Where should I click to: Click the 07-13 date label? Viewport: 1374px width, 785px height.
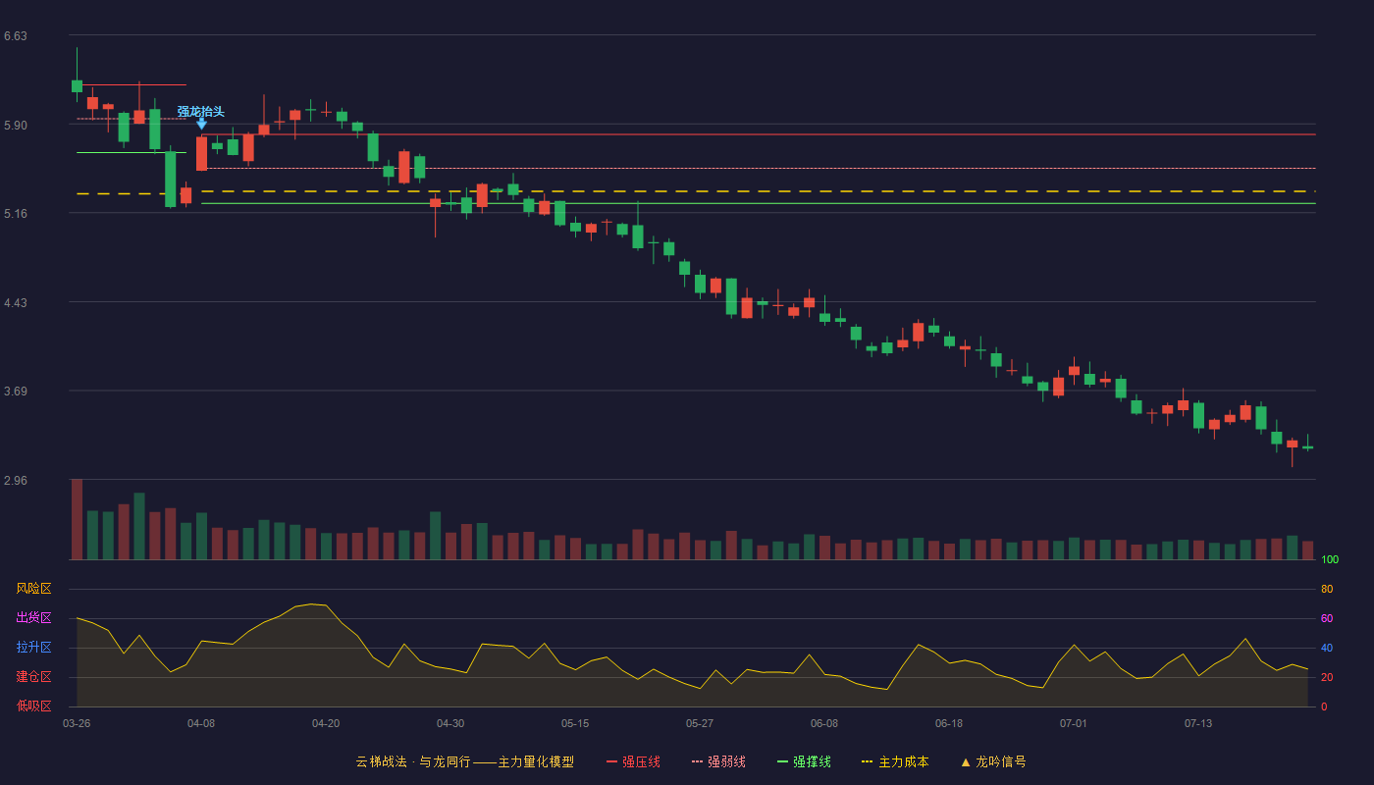(1198, 723)
